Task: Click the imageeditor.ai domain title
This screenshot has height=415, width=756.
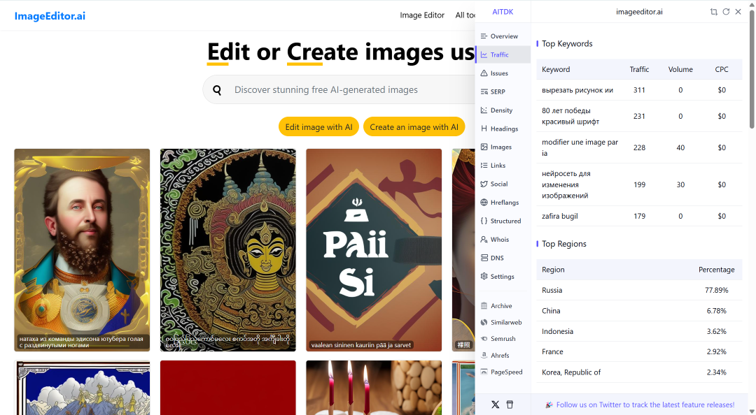Action: pos(639,12)
